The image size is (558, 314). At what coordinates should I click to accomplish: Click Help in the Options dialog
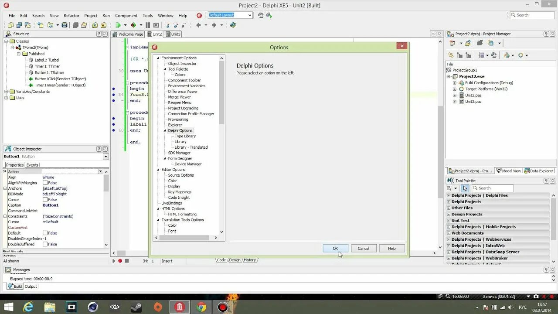[x=392, y=249]
